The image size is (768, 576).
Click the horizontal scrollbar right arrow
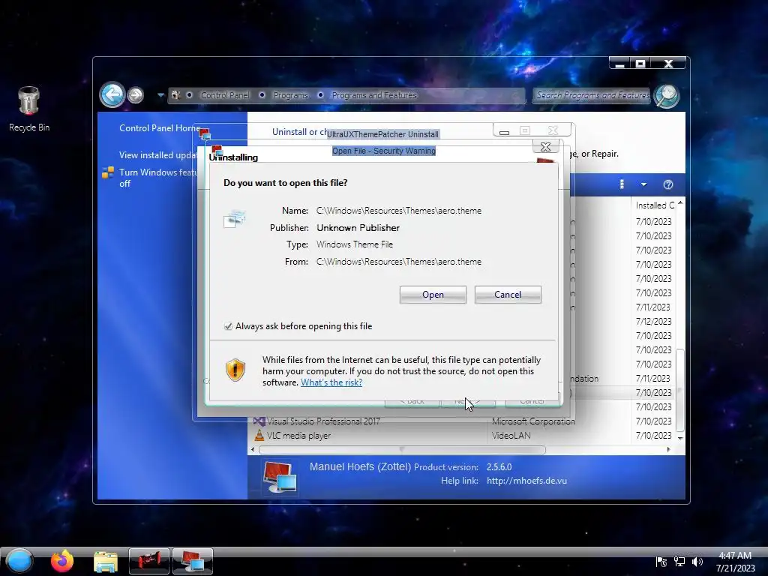point(668,450)
